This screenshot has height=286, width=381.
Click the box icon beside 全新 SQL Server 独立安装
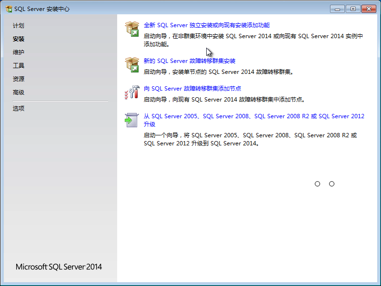click(x=131, y=29)
